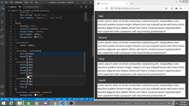The height and width of the screenshot is (106, 189).
Task: Open the Run menu
Action: 36,2
